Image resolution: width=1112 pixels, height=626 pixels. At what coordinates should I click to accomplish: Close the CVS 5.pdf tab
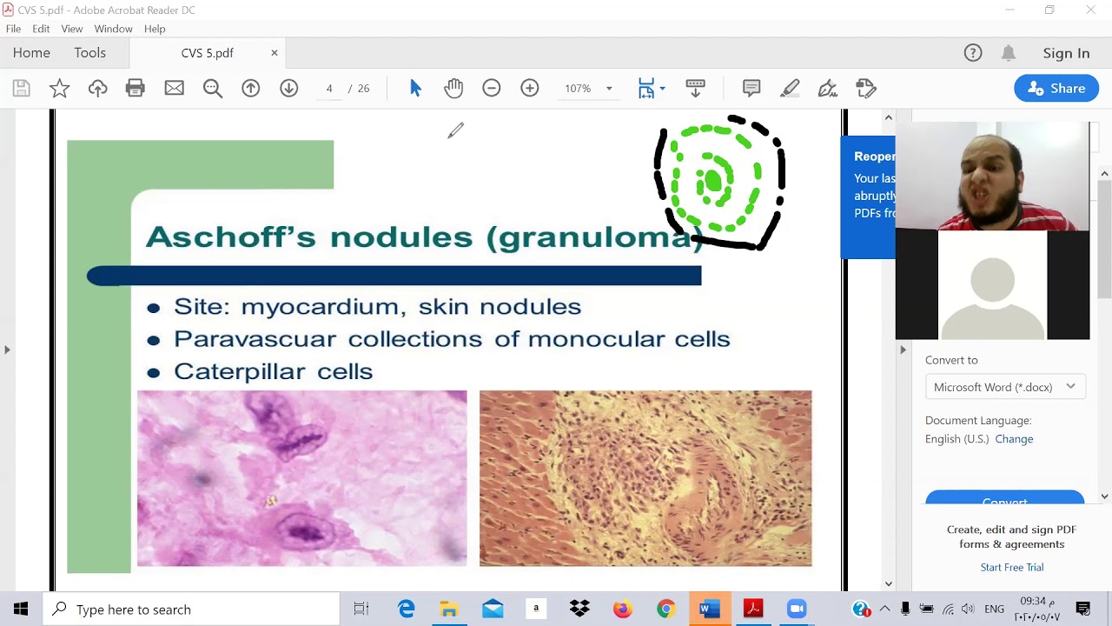pos(275,53)
